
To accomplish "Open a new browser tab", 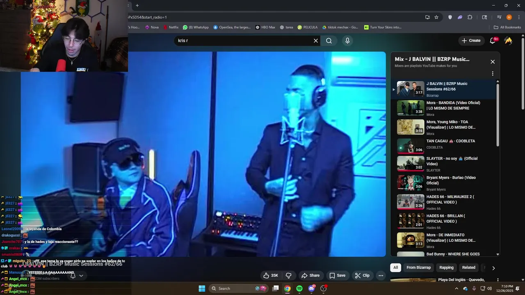I will pyautogui.click(x=137, y=5).
